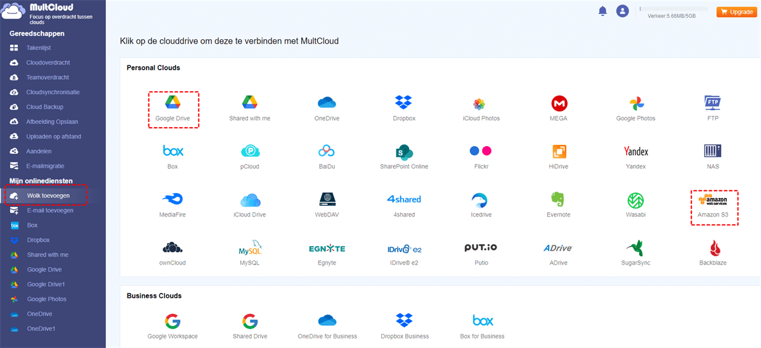Add Box from Personal Clouds grid

point(173,157)
